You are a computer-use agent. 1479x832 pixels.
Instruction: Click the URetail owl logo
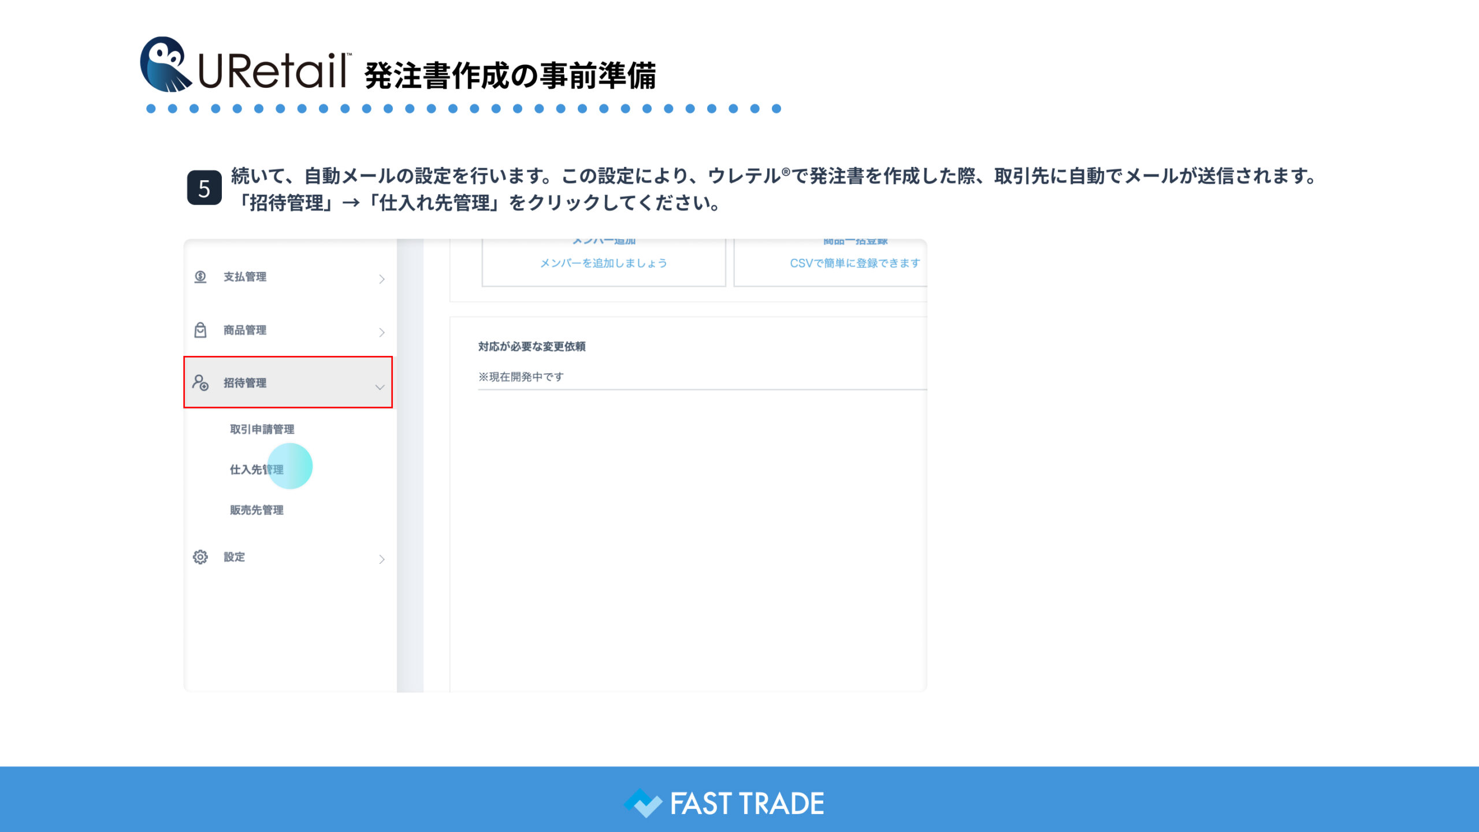point(165,65)
